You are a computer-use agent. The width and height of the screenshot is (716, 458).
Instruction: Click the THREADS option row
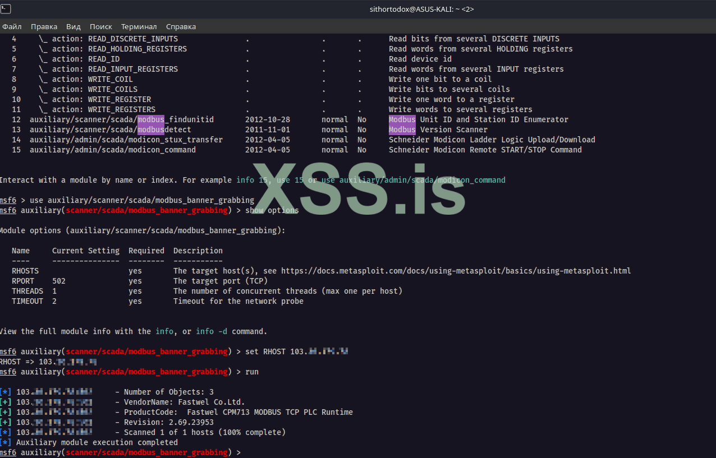[207, 291]
